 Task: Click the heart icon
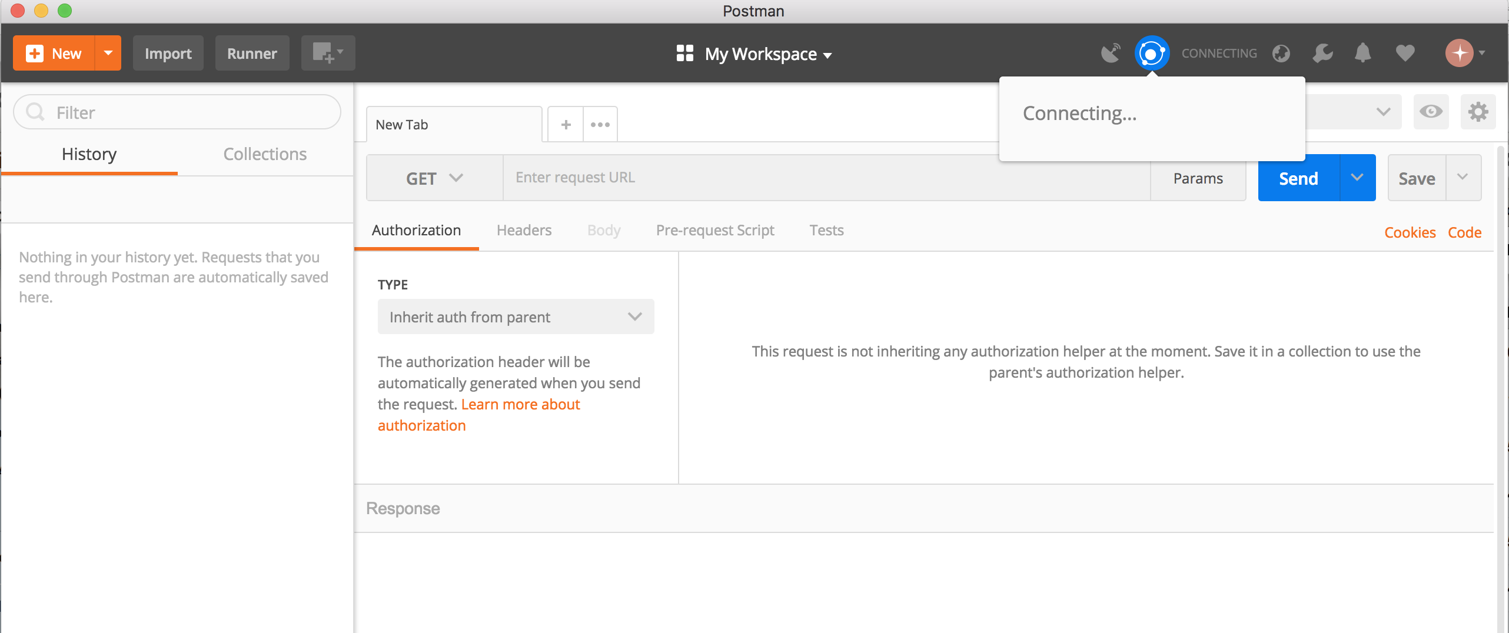click(x=1405, y=54)
